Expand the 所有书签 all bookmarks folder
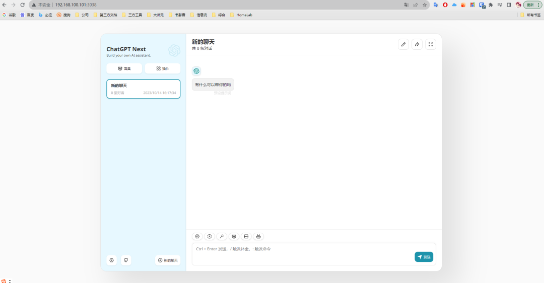The width and height of the screenshot is (544, 283). (530, 15)
